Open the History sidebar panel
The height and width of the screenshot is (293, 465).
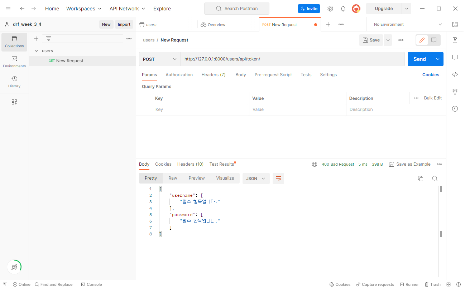point(14,82)
